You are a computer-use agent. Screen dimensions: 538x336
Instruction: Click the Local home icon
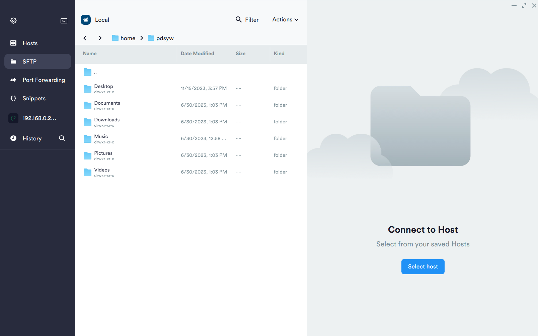click(86, 20)
